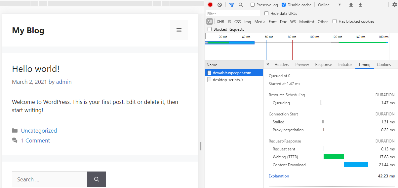Click the import HAR upload arrow icon
This screenshot has height=188, width=398.
[351, 5]
